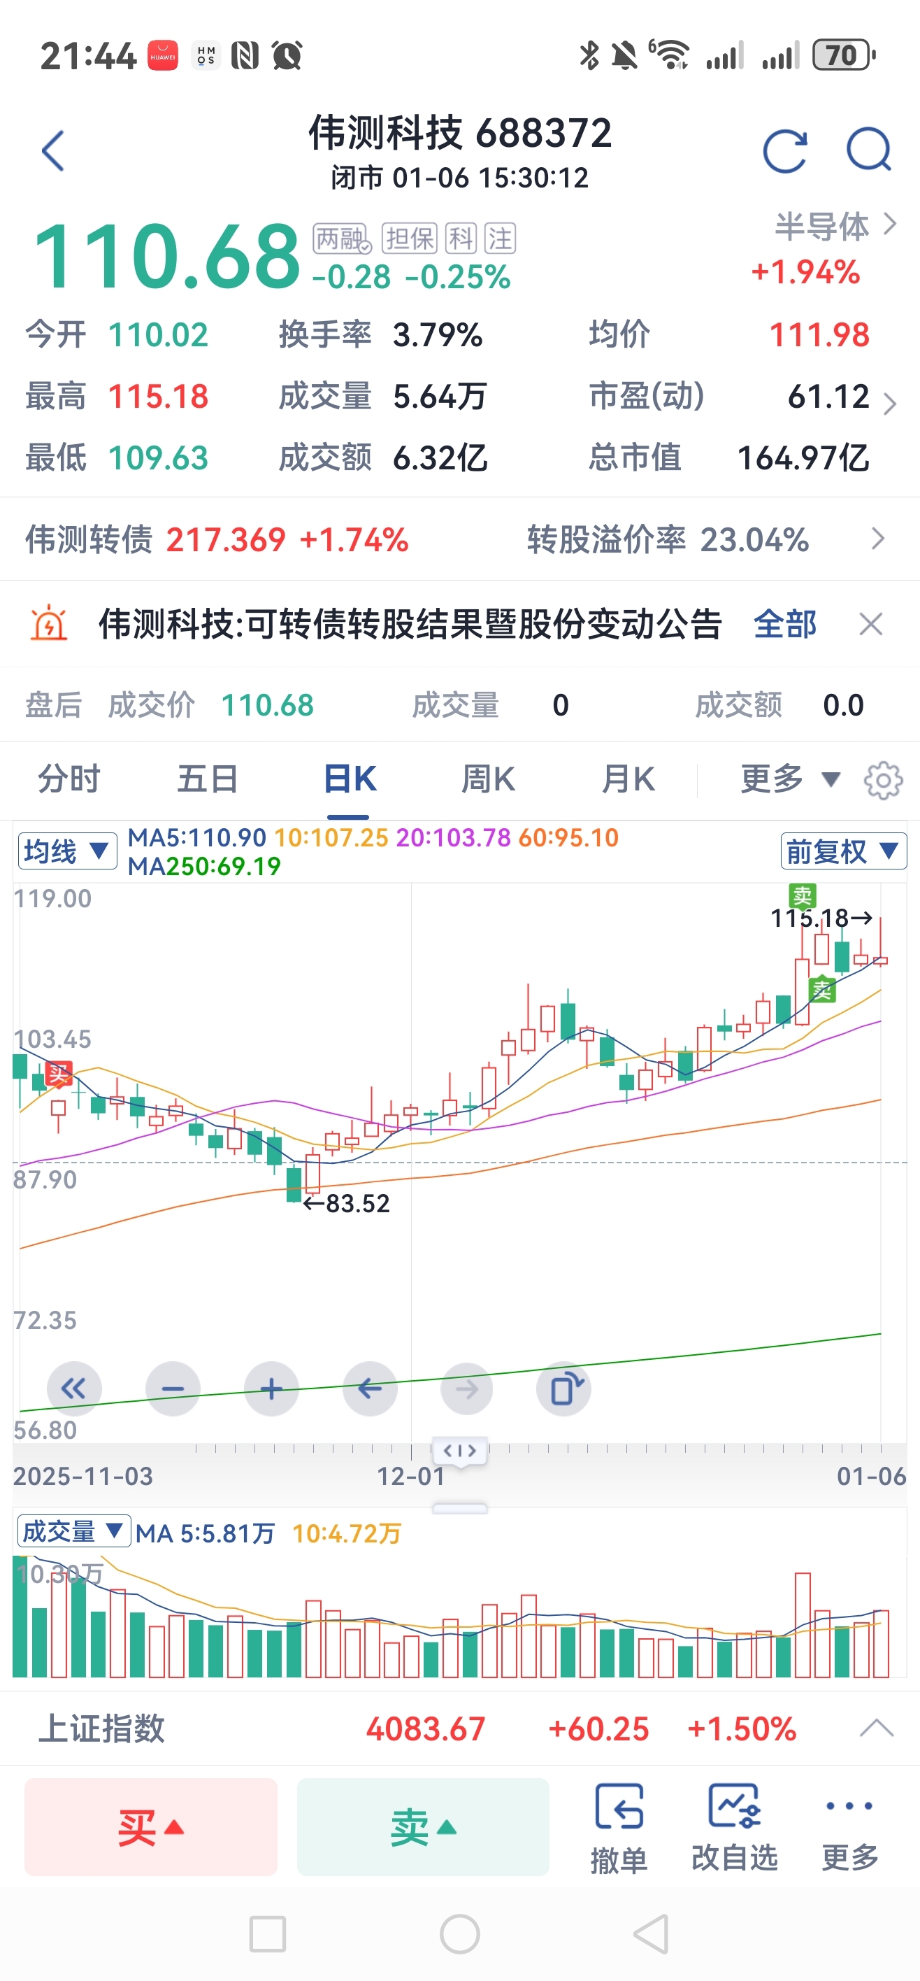Tap the 担保 badge
The height and width of the screenshot is (1981, 920).
(410, 239)
